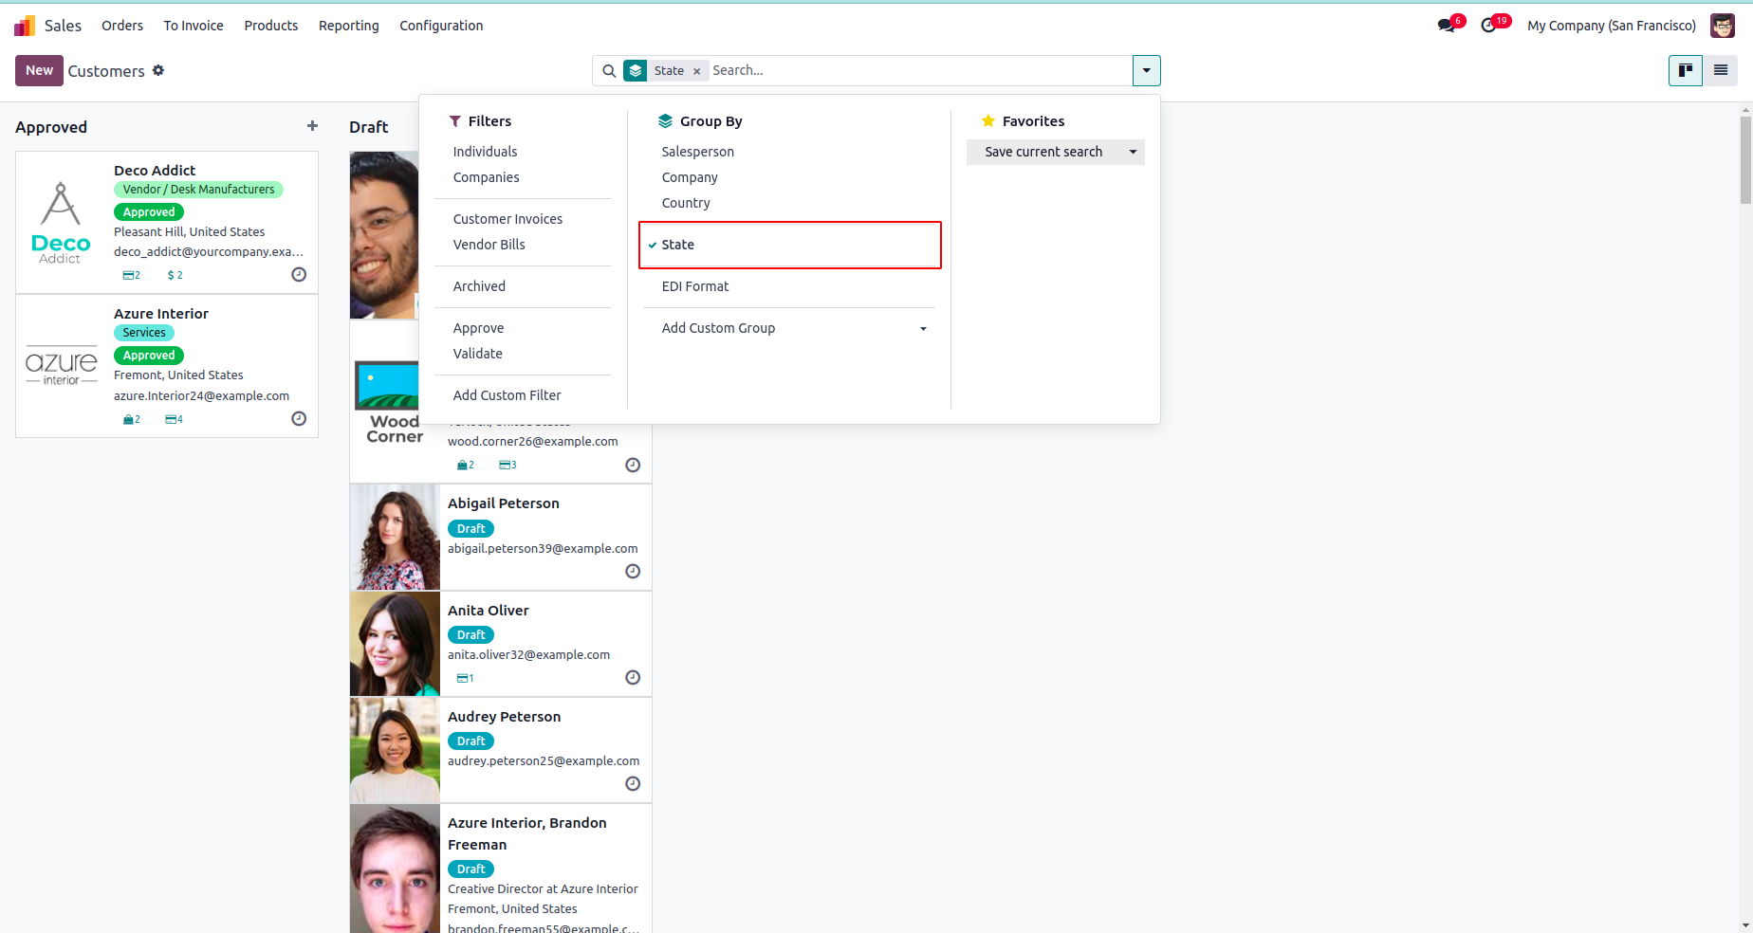Toggle the Companies filter
This screenshot has height=933, width=1753.
click(x=486, y=177)
